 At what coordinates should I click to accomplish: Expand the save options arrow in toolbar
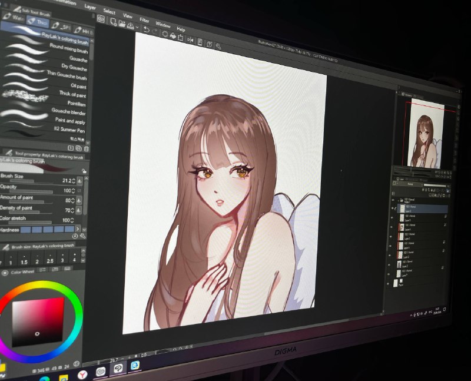click(137, 27)
